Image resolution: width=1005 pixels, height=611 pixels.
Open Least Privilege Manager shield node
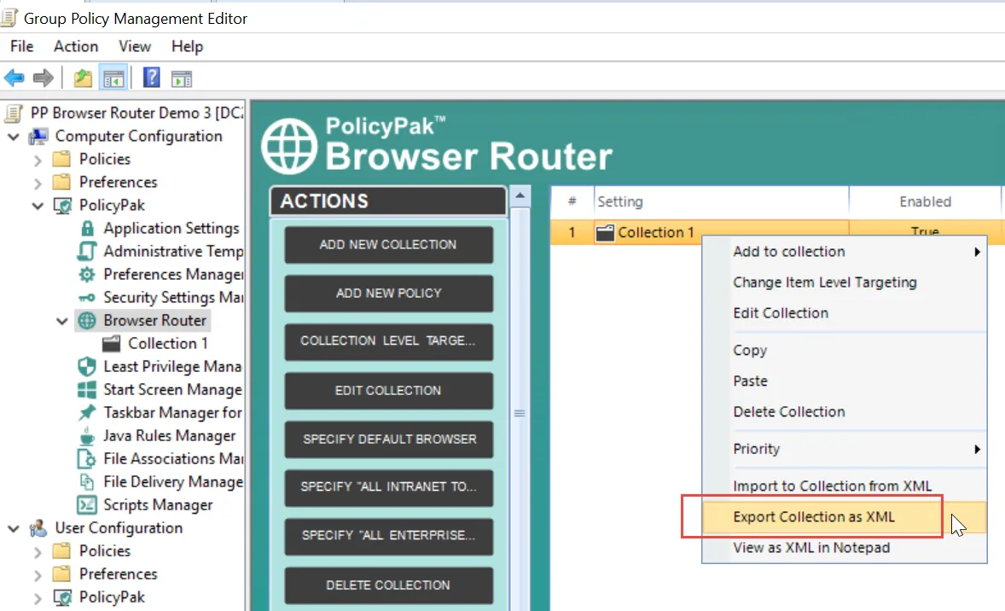171,367
